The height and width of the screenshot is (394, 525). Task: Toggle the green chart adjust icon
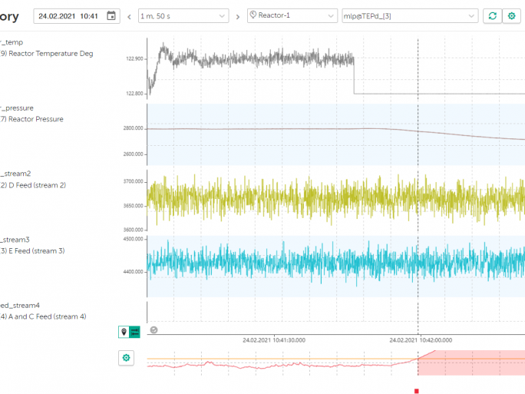pos(134,332)
